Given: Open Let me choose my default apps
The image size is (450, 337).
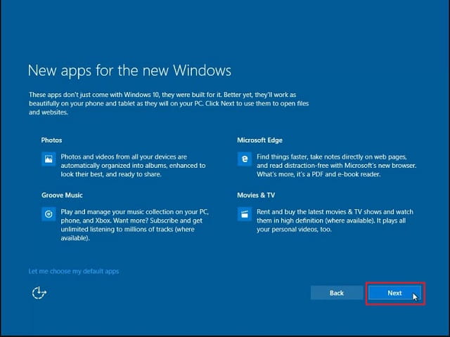Looking at the screenshot, I should point(73,271).
